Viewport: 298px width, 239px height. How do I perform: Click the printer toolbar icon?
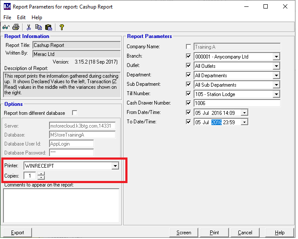coord(16,27)
